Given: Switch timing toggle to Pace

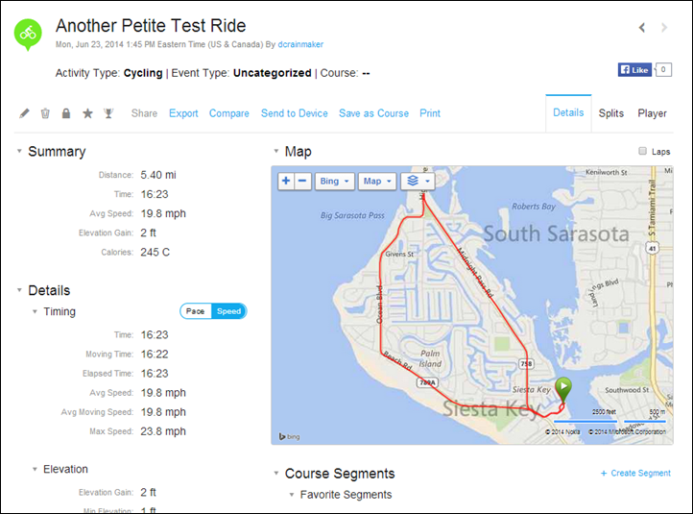Looking at the screenshot, I should [196, 311].
